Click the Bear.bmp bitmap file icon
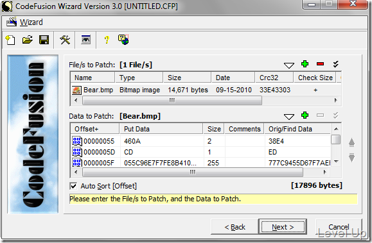This screenshot has height=243, width=372. [76, 90]
